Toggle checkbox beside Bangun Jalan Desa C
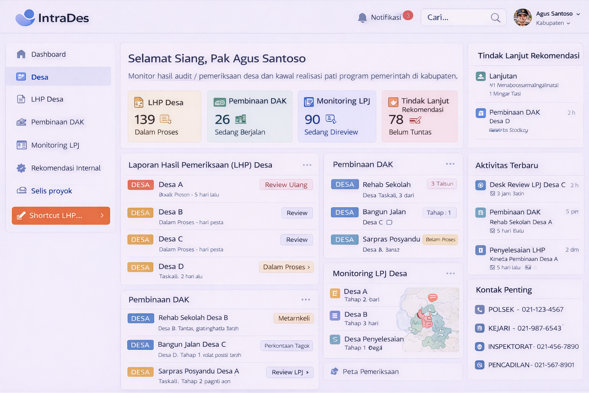The width and height of the screenshot is (589, 393). pos(389,222)
